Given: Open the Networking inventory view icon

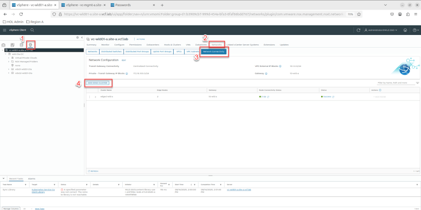Looking at the screenshot, I should [x=30, y=45].
